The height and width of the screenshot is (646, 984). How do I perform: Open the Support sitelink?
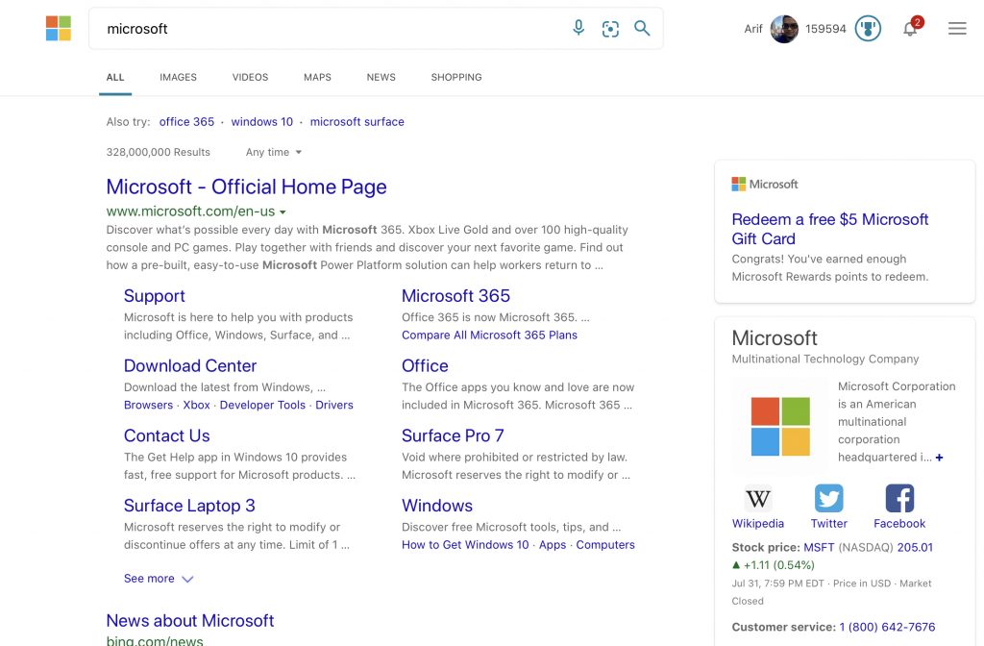coord(155,296)
